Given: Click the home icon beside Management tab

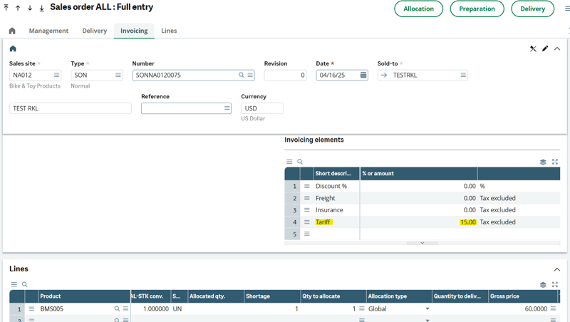Looking at the screenshot, I should (x=12, y=31).
